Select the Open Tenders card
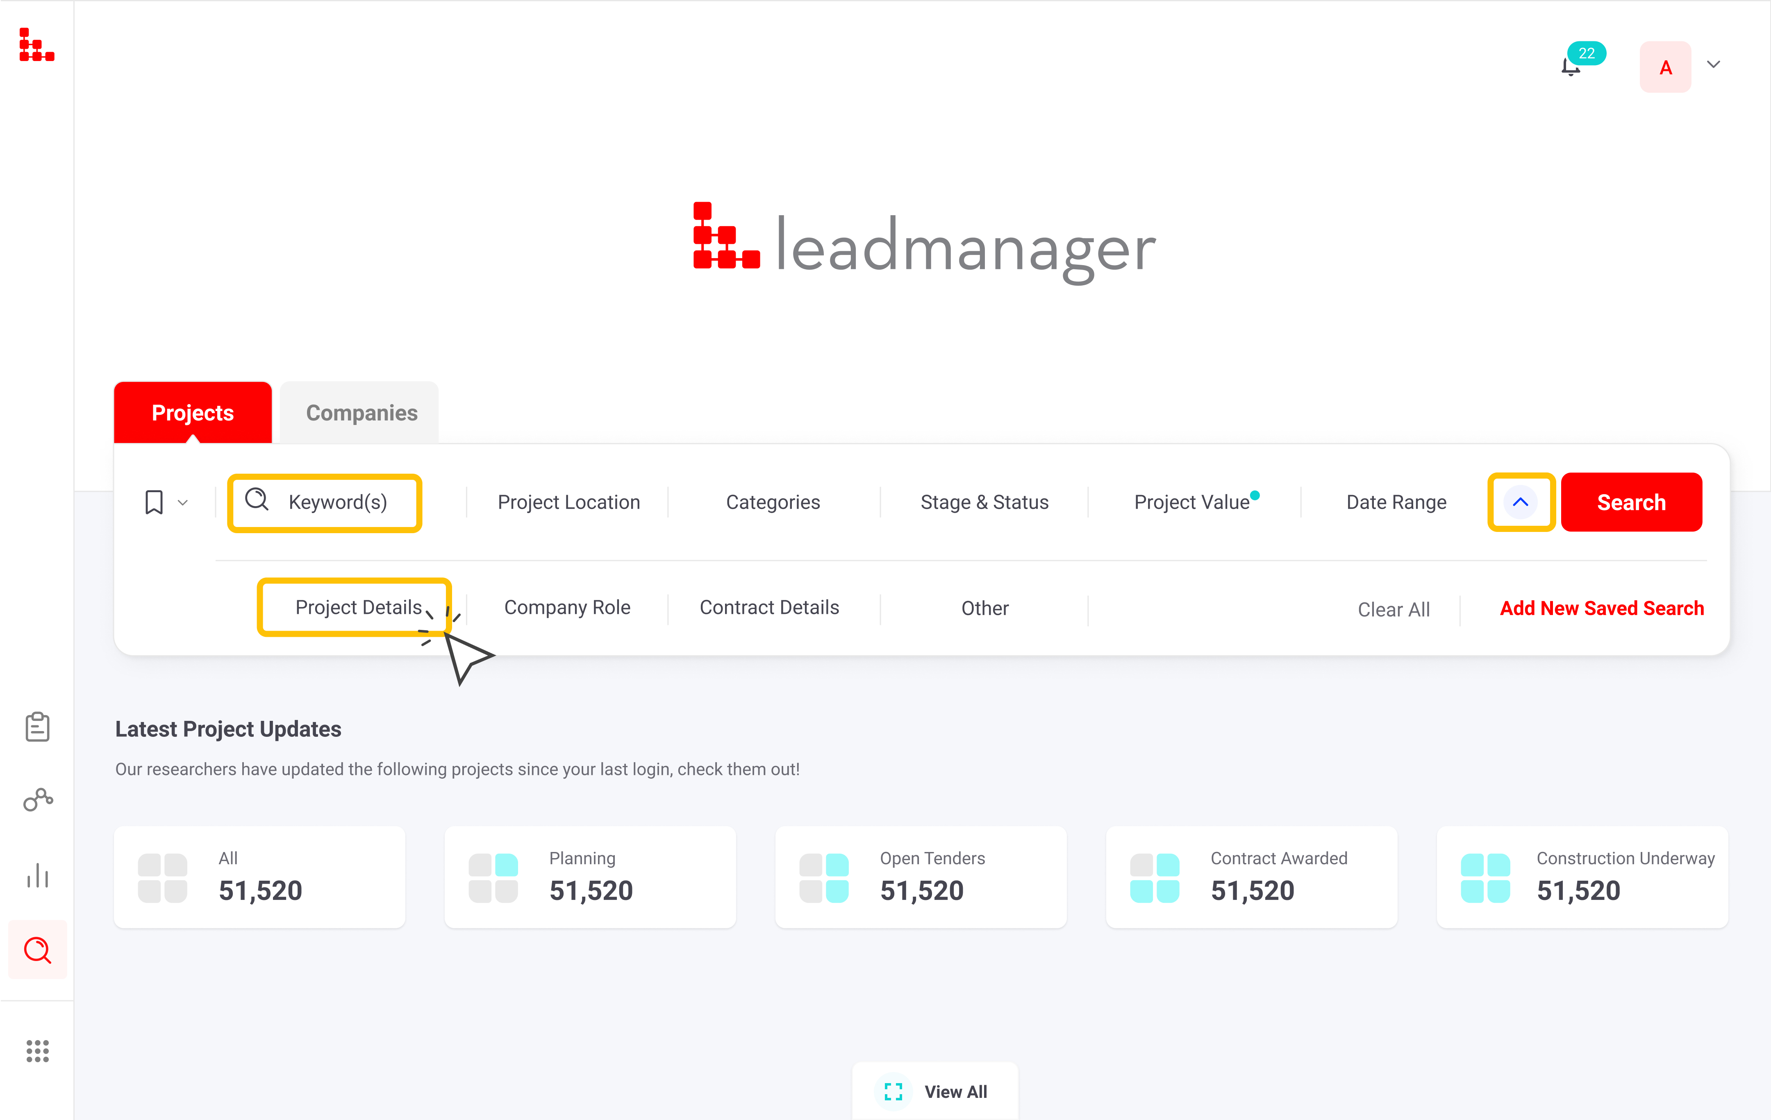1771x1120 pixels. point(921,877)
